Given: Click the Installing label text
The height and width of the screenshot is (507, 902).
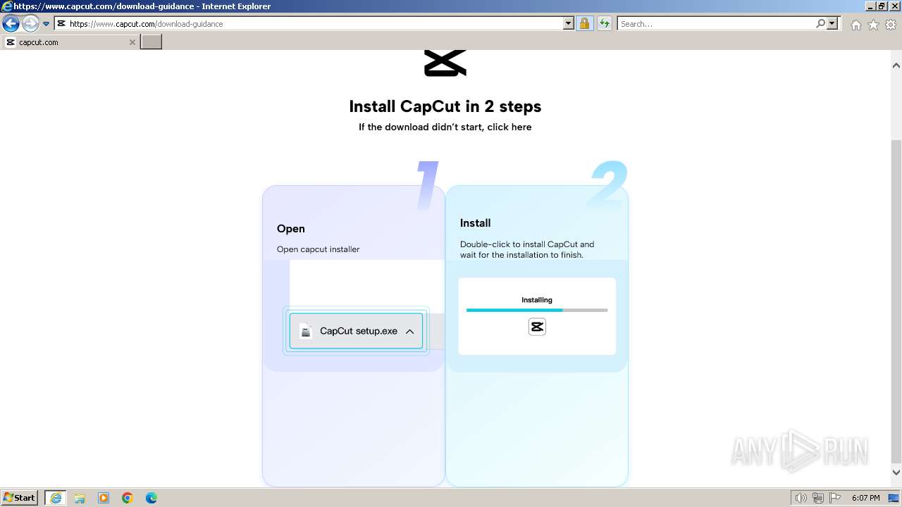Looking at the screenshot, I should (537, 300).
